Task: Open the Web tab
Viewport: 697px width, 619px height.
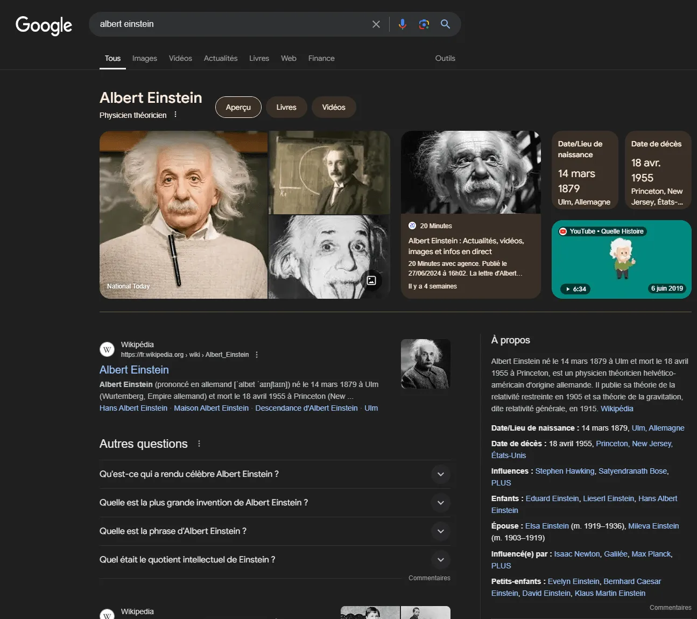Action: pyautogui.click(x=288, y=58)
